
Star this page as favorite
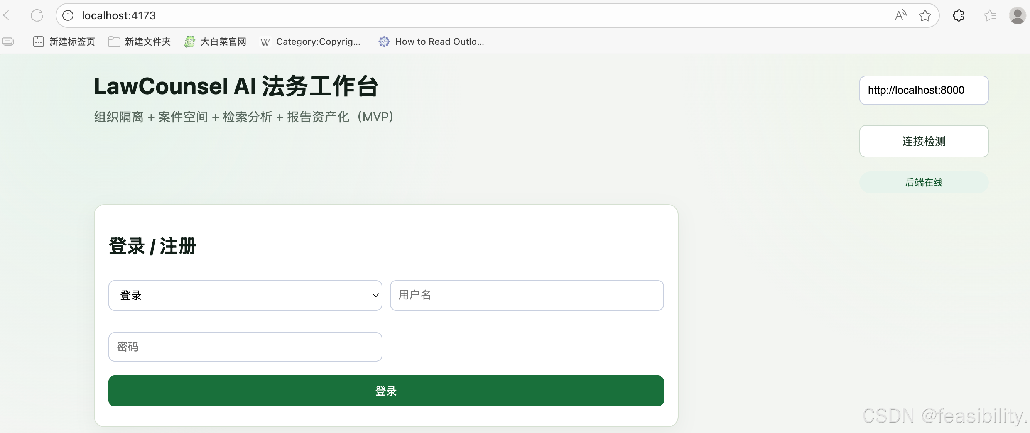925,15
